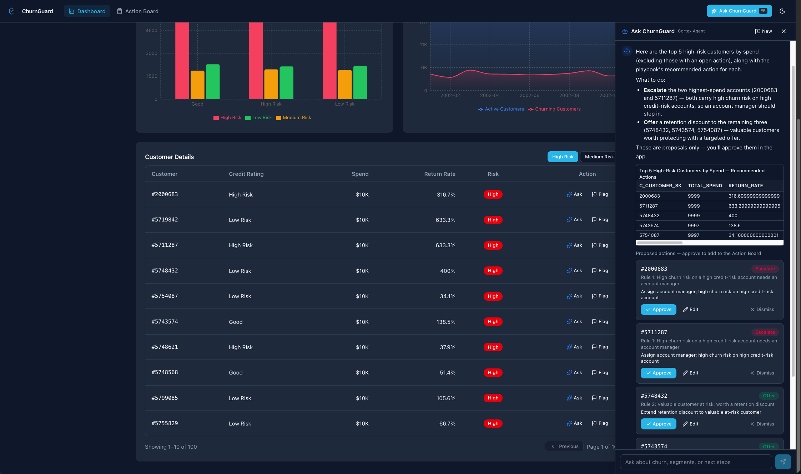Dismiss the proposed action for #2000683
Screen dimensions: 801x474
coord(762,310)
